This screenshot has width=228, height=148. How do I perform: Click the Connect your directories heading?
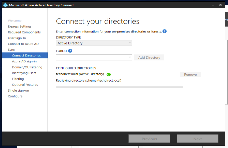coord(98,22)
